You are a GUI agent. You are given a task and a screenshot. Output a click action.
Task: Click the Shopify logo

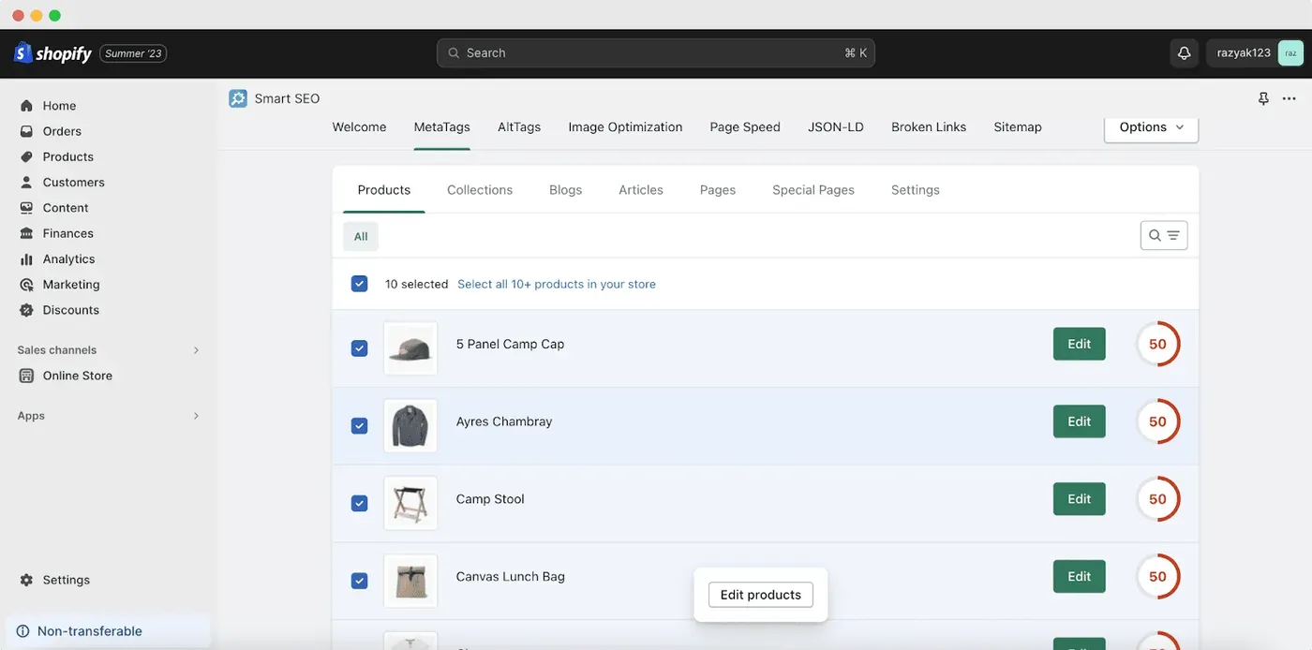(x=52, y=53)
